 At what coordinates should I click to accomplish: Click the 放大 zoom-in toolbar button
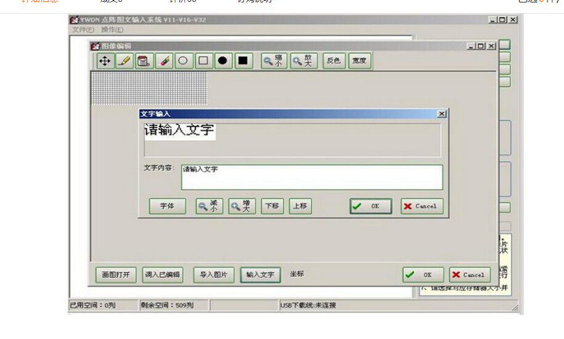pyautogui.click(x=304, y=61)
